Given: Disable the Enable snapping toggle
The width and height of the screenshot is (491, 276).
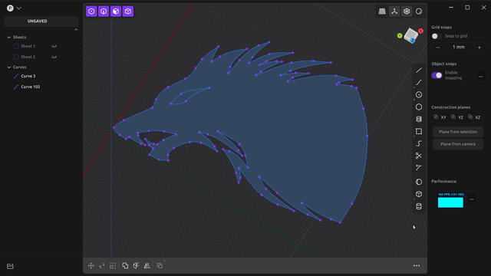Looking at the screenshot, I should [x=437, y=75].
